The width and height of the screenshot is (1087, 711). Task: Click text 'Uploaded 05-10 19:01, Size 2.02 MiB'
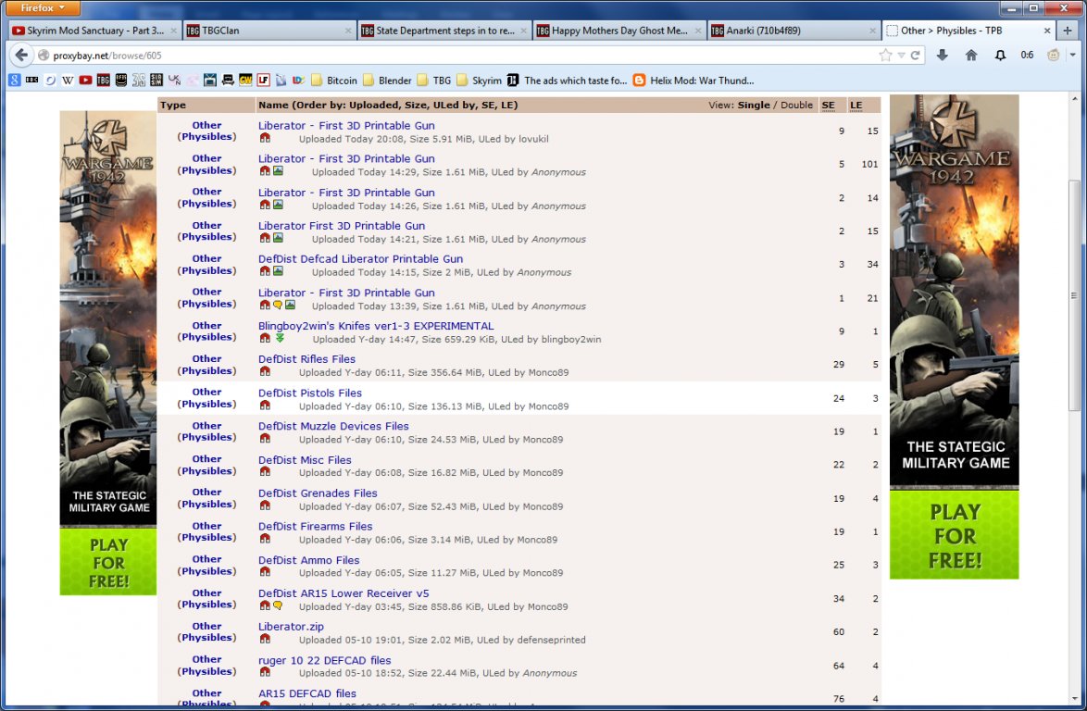click(x=387, y=640)
